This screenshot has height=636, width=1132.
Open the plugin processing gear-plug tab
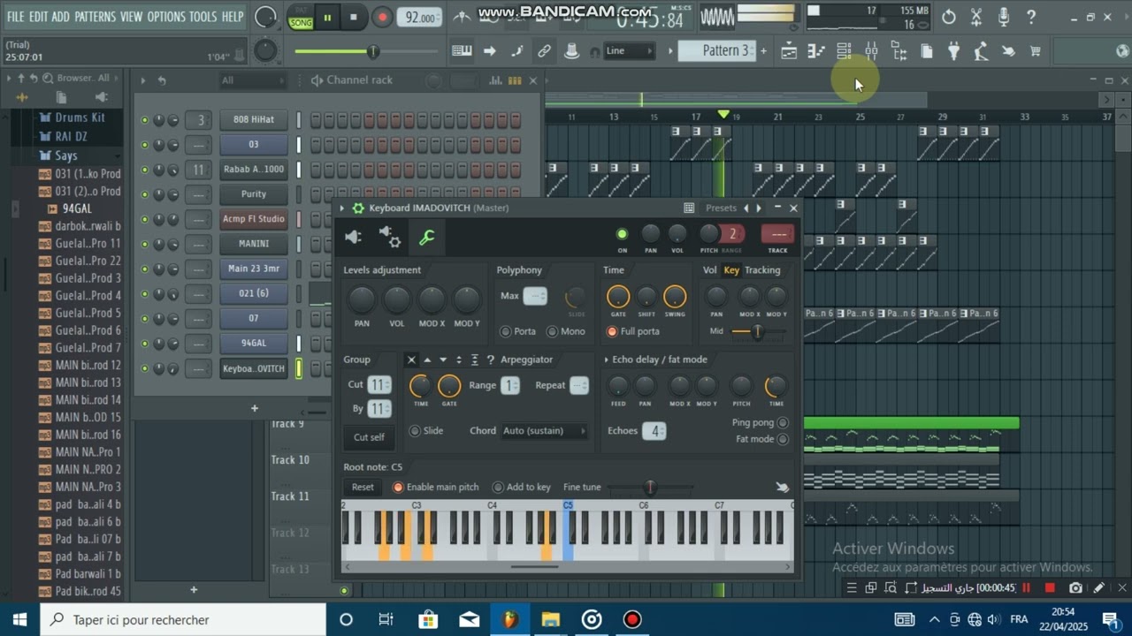(389, 237)
